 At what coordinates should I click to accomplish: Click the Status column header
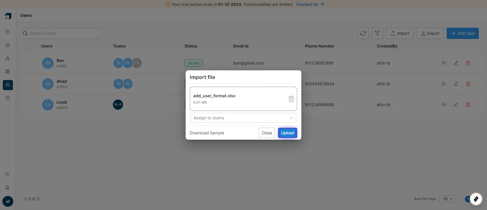click(191, 46)
